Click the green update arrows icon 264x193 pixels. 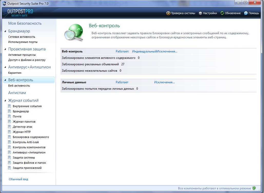[x=222, y=13]
